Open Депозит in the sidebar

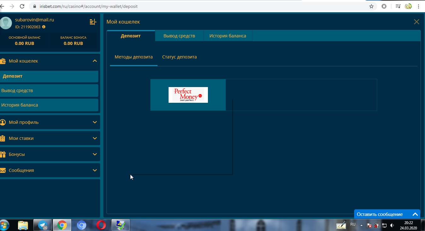(49, 76)
